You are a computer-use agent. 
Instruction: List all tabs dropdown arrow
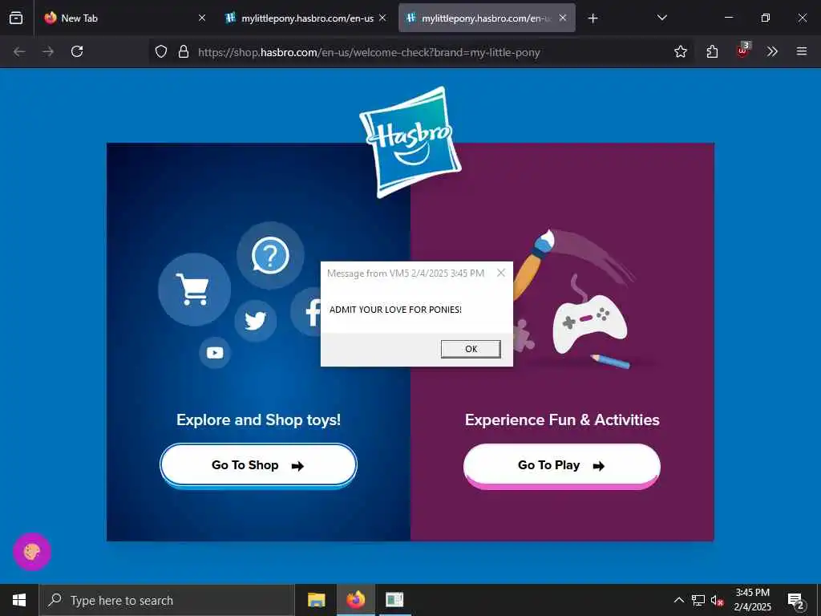[661, 18]
